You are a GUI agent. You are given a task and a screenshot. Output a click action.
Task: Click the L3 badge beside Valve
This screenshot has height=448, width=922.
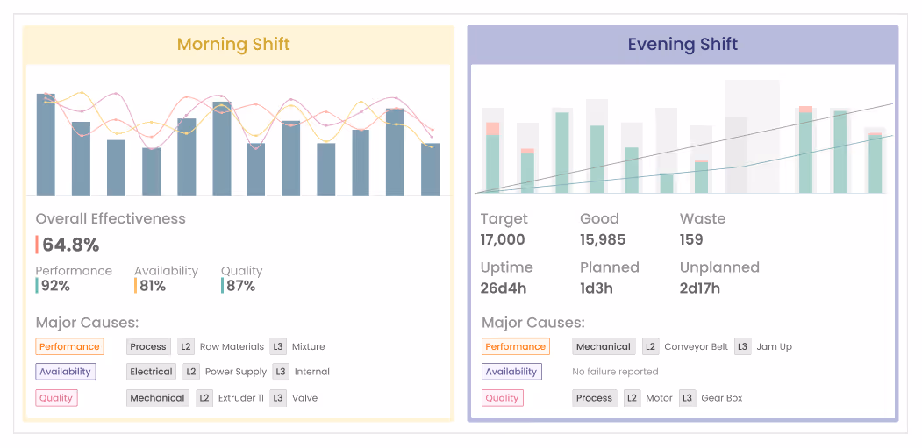pos(278,398)
